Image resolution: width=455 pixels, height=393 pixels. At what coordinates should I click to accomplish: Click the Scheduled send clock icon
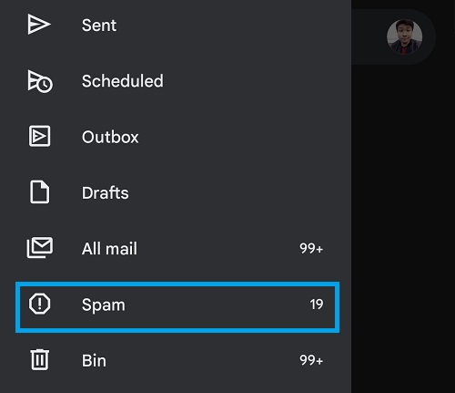(x=40, y=81)
